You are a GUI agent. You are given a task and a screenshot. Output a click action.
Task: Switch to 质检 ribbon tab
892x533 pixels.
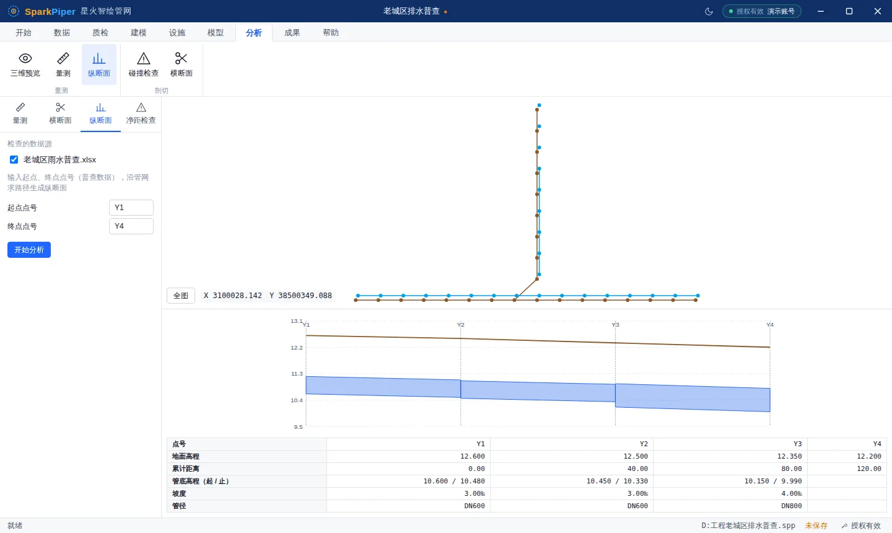pos(100,33)
